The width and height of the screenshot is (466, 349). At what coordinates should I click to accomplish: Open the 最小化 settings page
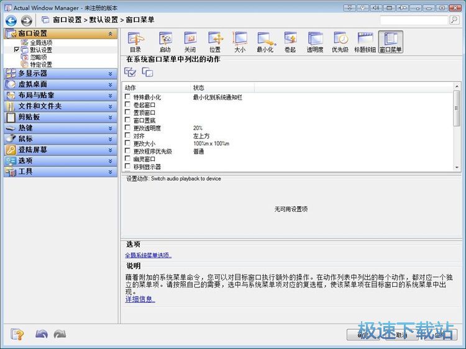coord(265,42)
